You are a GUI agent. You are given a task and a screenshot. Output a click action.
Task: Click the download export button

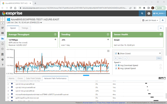(x=163, y=20)
